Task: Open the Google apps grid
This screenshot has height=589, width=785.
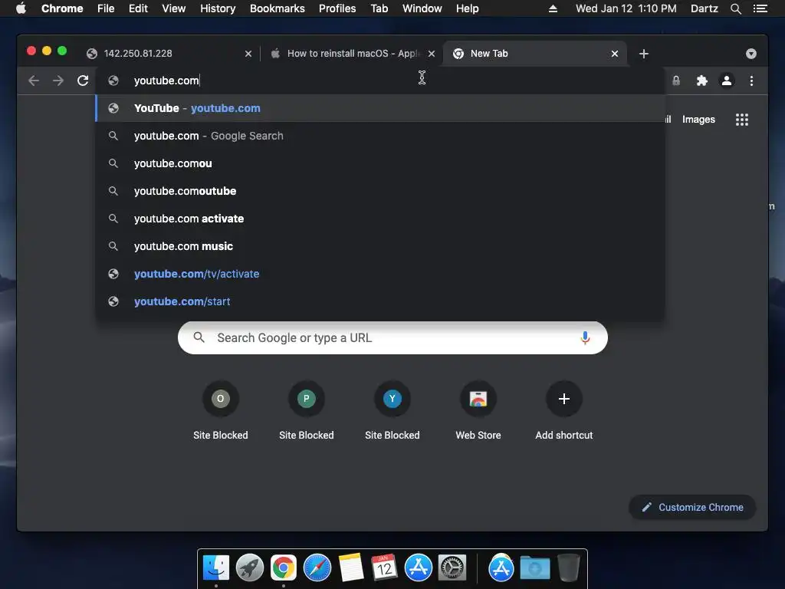Action: coord(742,119)
